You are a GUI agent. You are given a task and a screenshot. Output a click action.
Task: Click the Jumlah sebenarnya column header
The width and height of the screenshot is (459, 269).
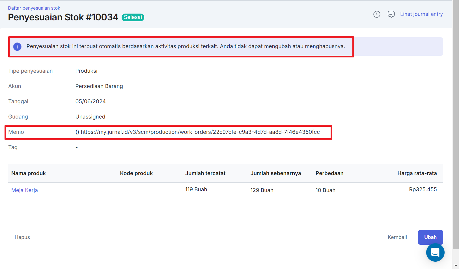point(275,173)
